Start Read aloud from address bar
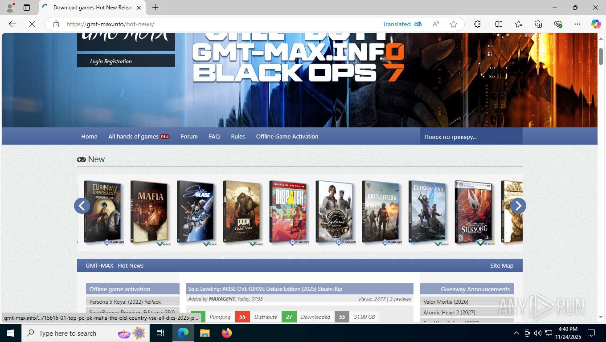 pyautogui.click(x=436, y=24)
